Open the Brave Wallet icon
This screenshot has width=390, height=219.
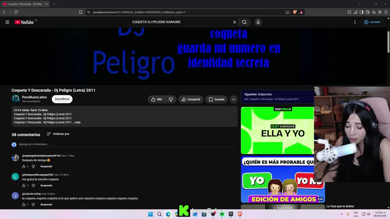coord(368,12)
